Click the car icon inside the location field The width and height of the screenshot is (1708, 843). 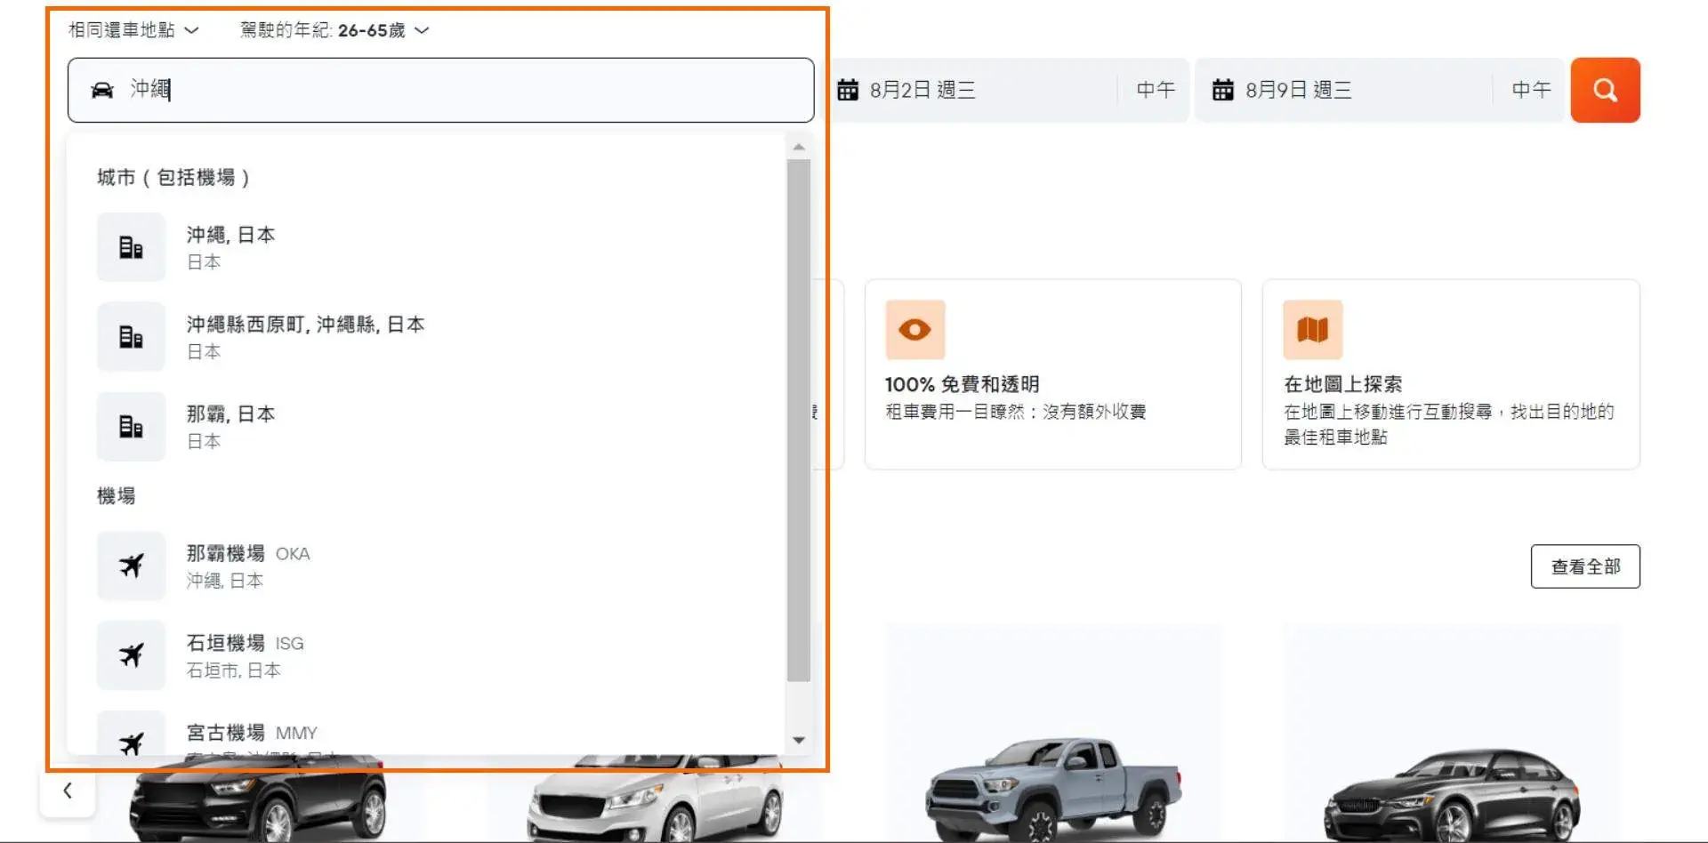(102, 90)
